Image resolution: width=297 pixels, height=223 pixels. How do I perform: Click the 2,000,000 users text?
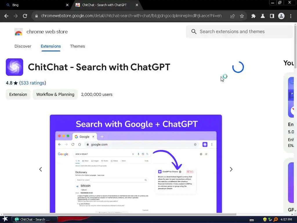[x=97, y=94]
